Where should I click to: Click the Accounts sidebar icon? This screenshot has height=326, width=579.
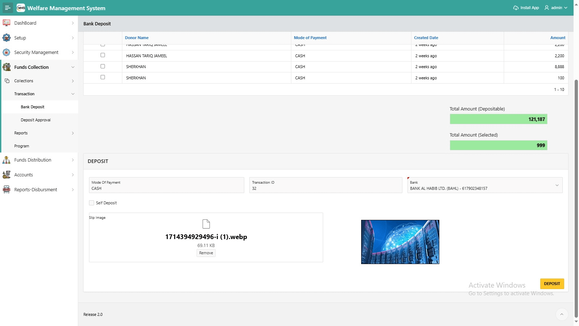click(7, 175)
